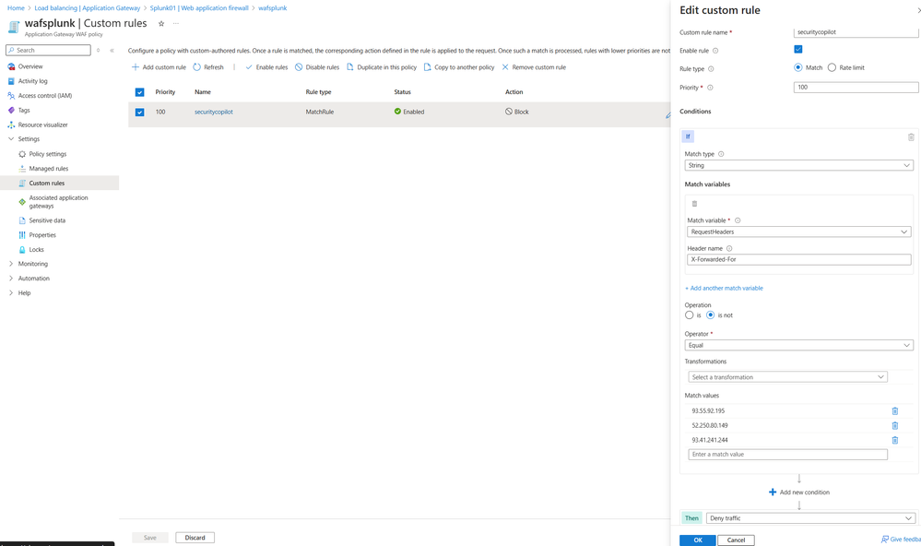Open Properties in sidebar
Screen dimensions: 921x546
pyautogui.click(x=42, y=235)
